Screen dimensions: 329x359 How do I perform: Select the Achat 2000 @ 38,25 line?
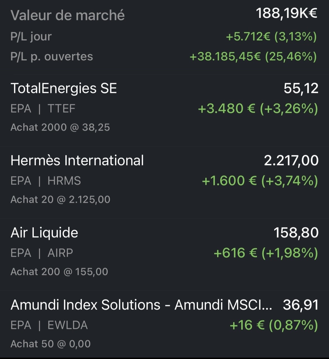coord(60,127)
